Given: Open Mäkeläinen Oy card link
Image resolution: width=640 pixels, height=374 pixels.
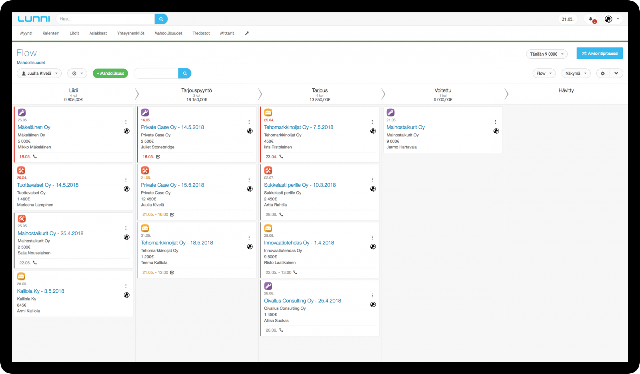Looking at the screenshot, I should [x=34, y=127].
